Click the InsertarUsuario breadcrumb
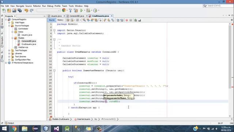This screenshot has height=132, width=234. point(84,119)
